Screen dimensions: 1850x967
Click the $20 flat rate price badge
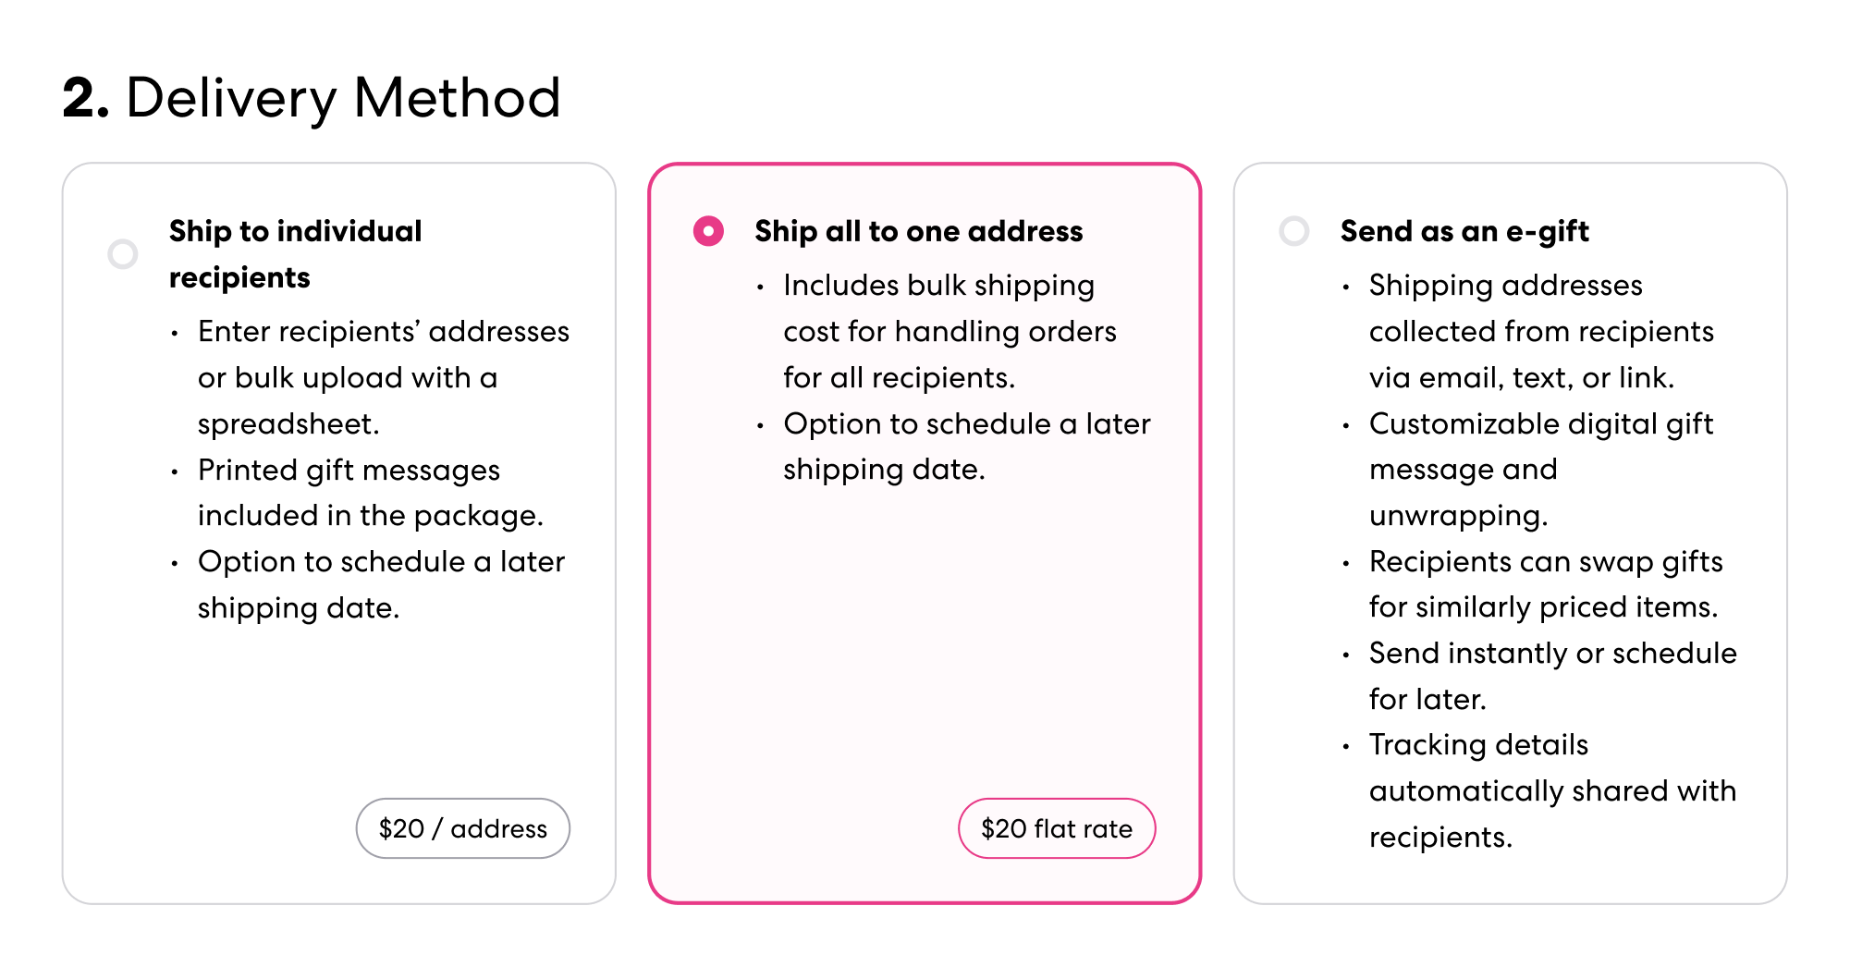pyautogui.click(x=1056, y=828)
